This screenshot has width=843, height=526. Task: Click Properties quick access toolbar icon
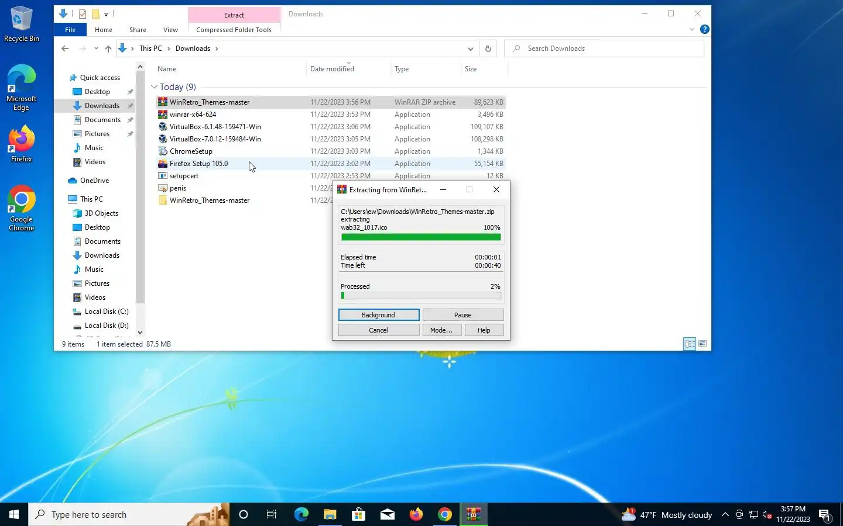[83, 14]
